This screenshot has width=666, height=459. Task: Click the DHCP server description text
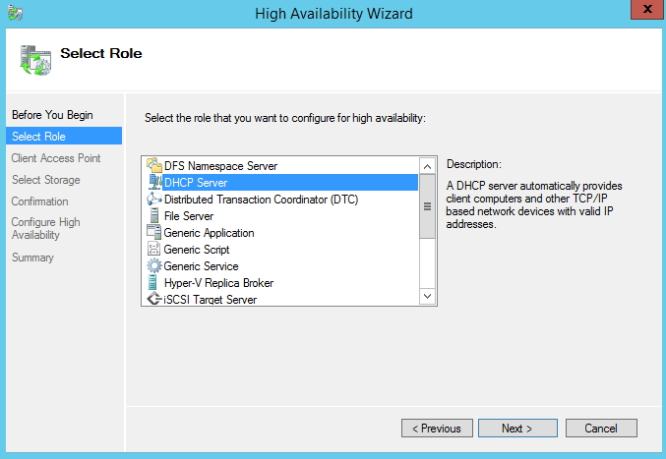(534, 204)
